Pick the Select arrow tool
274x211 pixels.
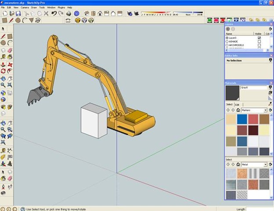pos(3,29)
